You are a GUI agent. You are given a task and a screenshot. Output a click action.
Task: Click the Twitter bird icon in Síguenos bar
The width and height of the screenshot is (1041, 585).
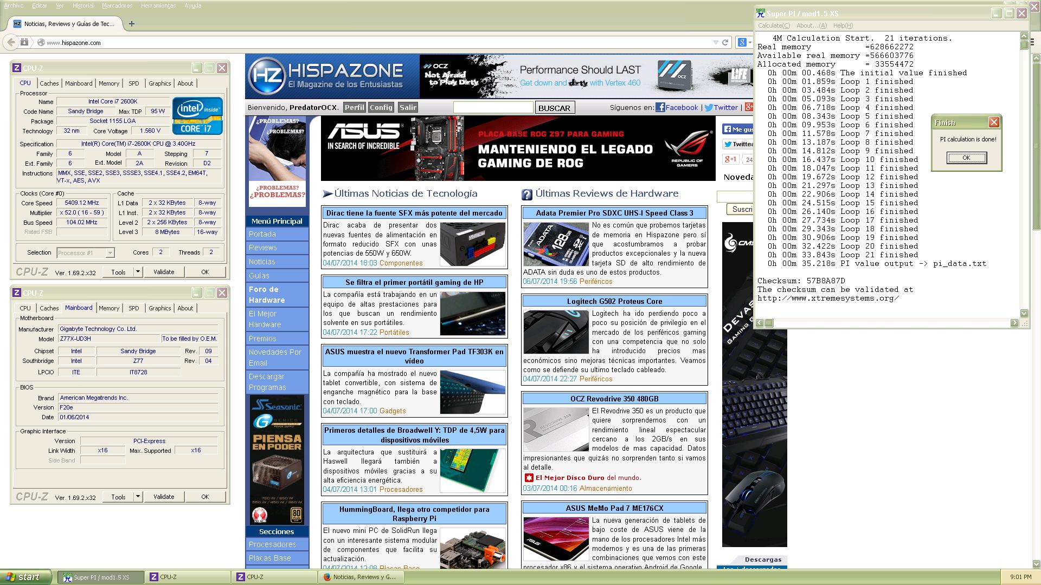click(708, 107)
